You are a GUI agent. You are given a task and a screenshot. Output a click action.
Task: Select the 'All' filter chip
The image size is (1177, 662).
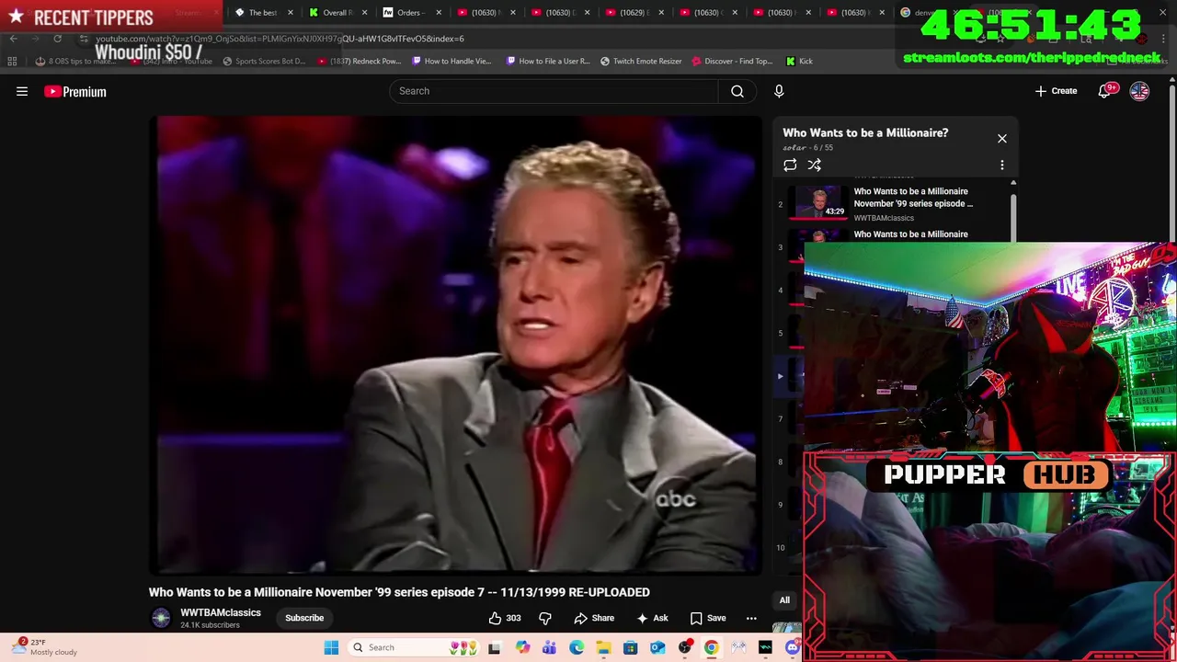point(784,600)
